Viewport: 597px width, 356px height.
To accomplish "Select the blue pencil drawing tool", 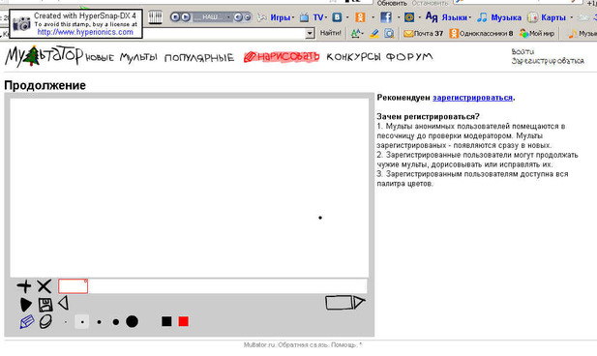I will pos(27,322).
